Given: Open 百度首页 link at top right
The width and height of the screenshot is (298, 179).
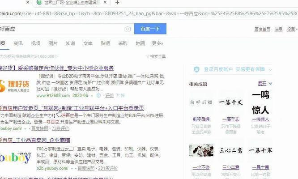Looking at the screenshot, I should click(x=262, y=29).
